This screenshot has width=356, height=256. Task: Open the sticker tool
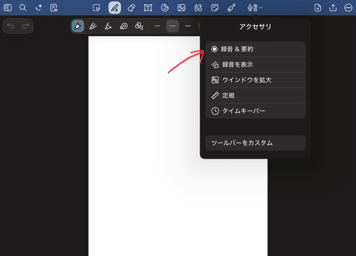click(x=165, y=8)
